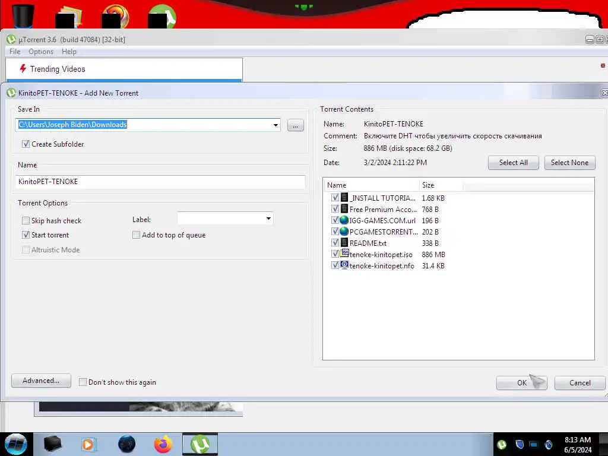Confirm with the OK button
Image resolution: width=608 pixels, height=456 pixels.
(x=521, y=383)
